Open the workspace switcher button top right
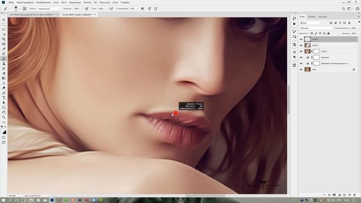Screen dimensions: 361x203 [350, 8]
